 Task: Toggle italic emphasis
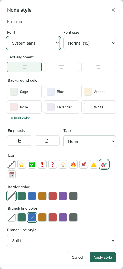point(47,141)
